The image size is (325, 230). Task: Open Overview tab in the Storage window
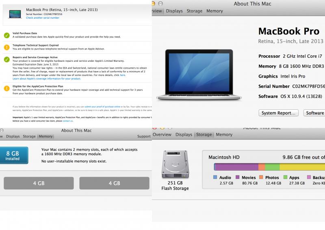pyautogui.click(x=162, y=135)
